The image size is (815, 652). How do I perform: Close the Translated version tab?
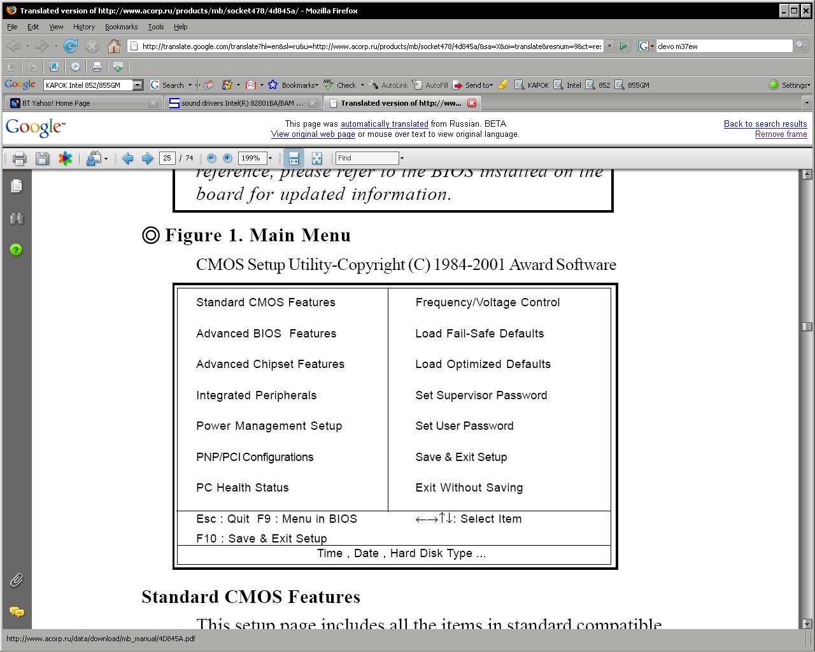(472, 103)
